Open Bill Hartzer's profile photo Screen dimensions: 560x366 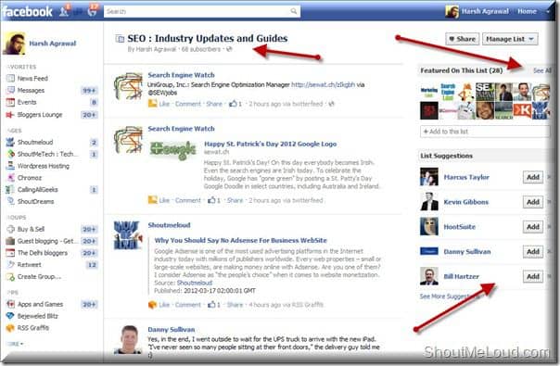[429, 276]
